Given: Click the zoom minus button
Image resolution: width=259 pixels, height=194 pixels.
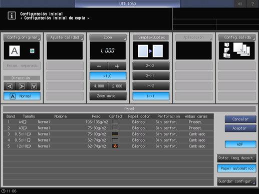Looking at the screenshot, I should point(99,66).
